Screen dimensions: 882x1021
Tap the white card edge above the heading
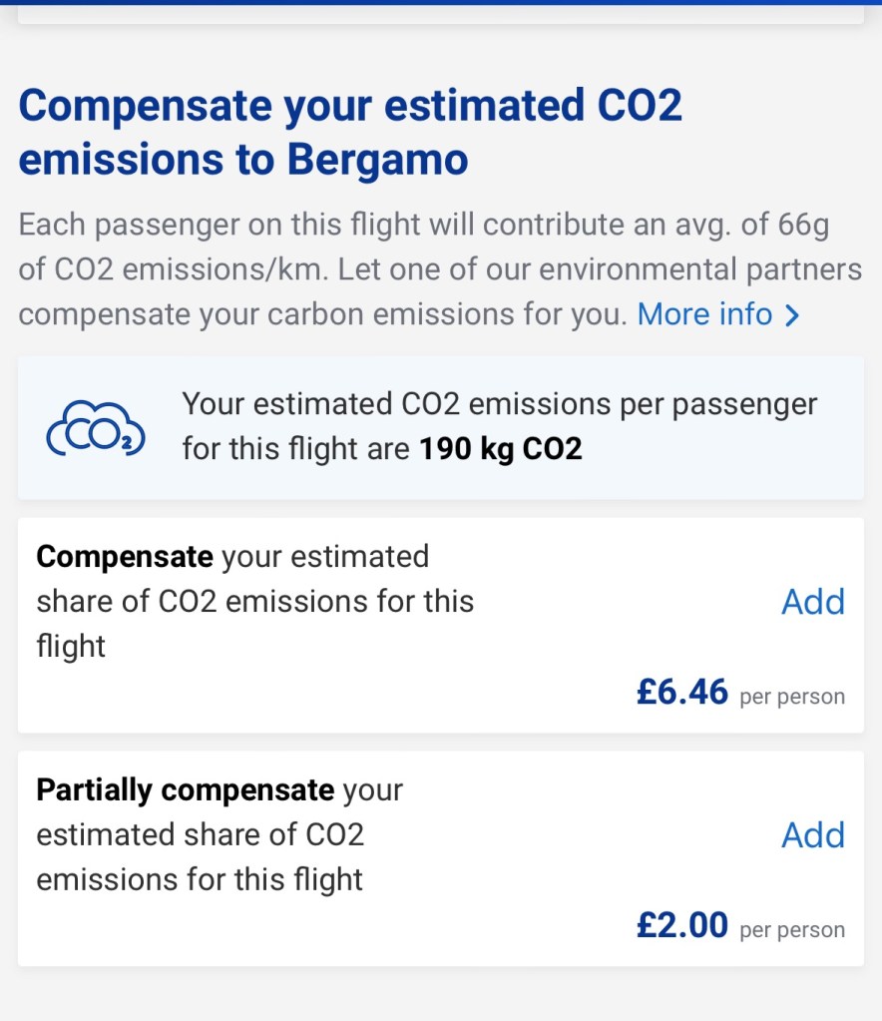[x=441, y=16]
